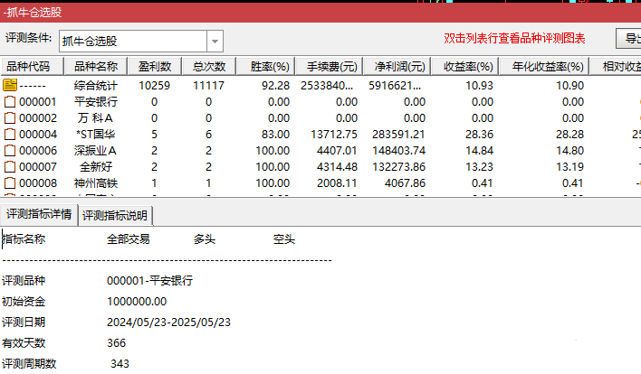The image size is (641, 374).
Task: Click fee value 4407.01
Action: click(x=337, y=151)
